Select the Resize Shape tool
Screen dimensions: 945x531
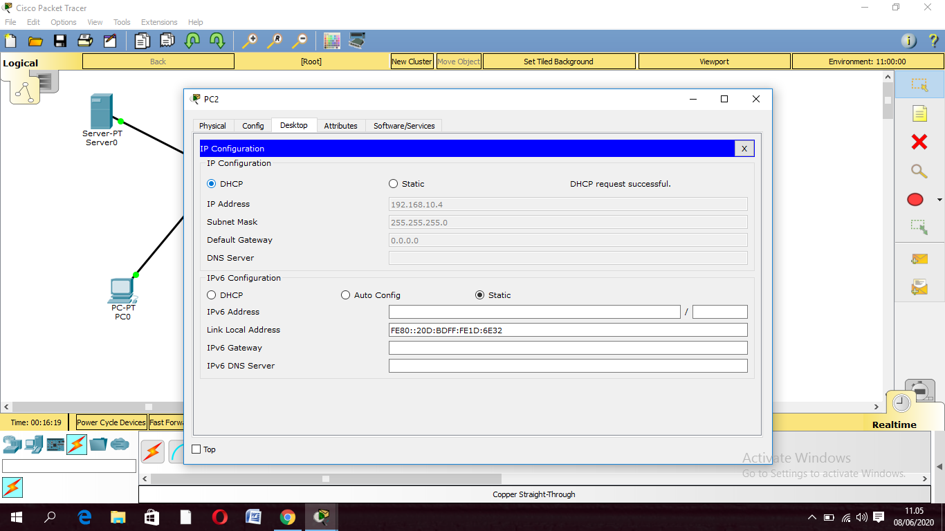click(918, 227)
